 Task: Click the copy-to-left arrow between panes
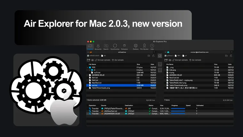click(x=160, y=70)
